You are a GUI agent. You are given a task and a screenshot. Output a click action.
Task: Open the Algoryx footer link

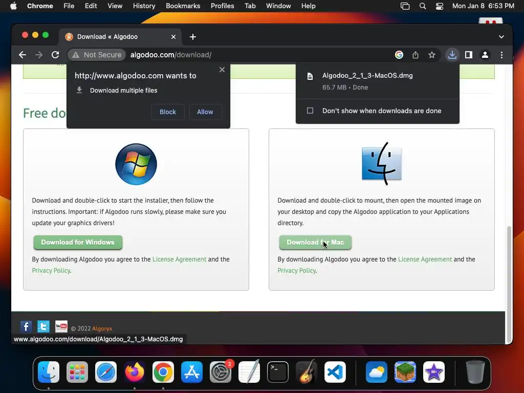pyautogui.click(x=102, y=329)
